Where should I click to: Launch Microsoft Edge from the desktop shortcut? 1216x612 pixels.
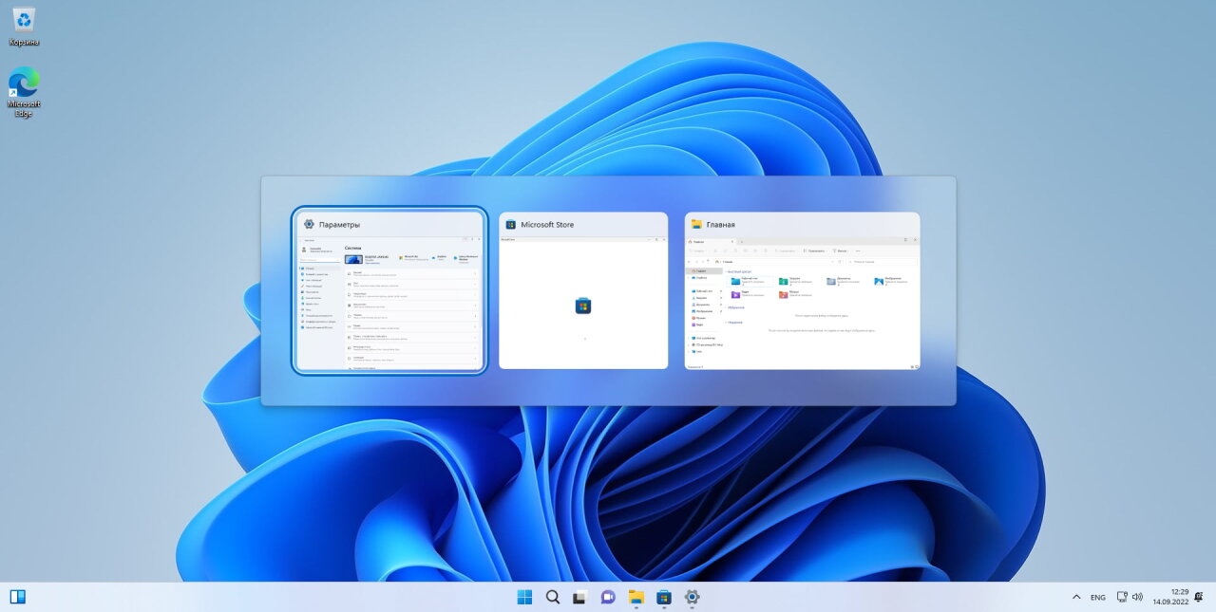[x=24, y=85]
